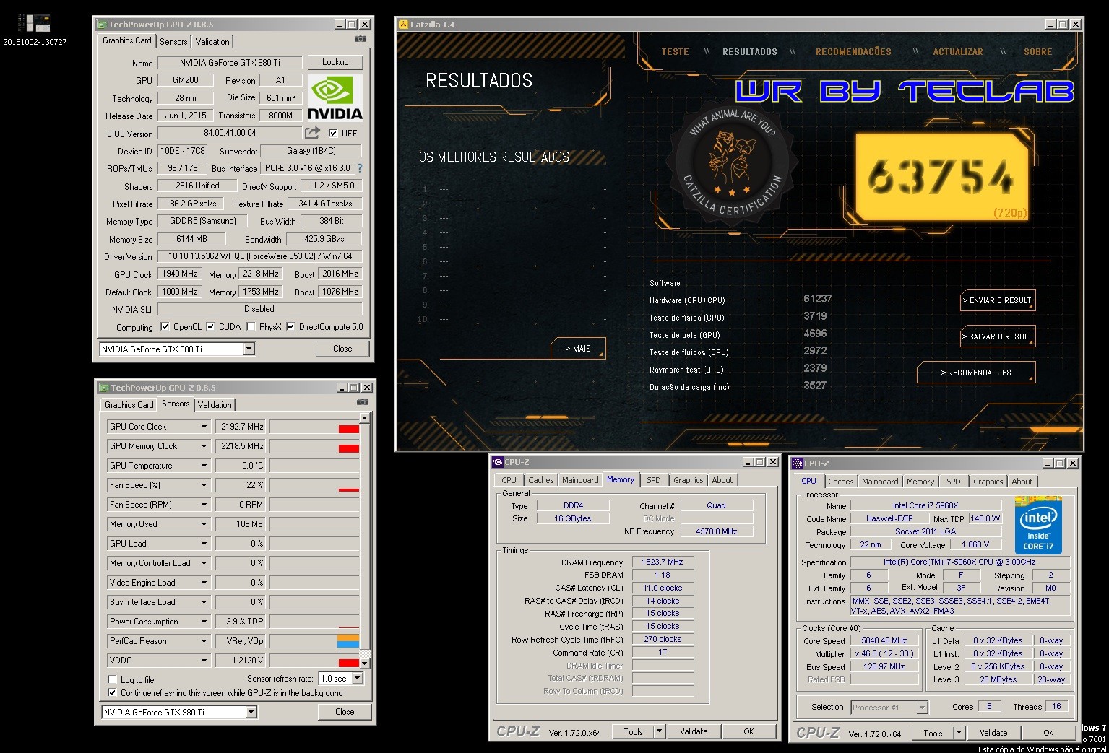Select TESTE in Catzilla menu
The image size is (1109, 753).
(x=675, y=52)
